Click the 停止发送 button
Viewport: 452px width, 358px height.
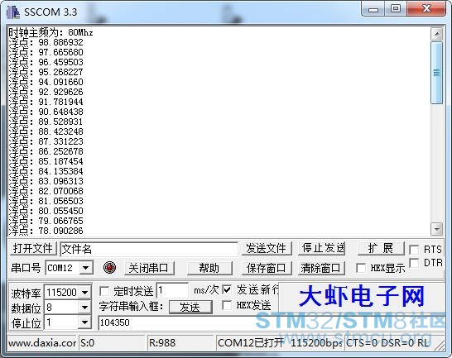click(x=322, y=248)
